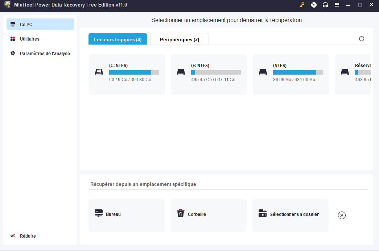Click the C: drive Windows icon
The width and height of the screenshot is (379, 251).
[99, 72]
